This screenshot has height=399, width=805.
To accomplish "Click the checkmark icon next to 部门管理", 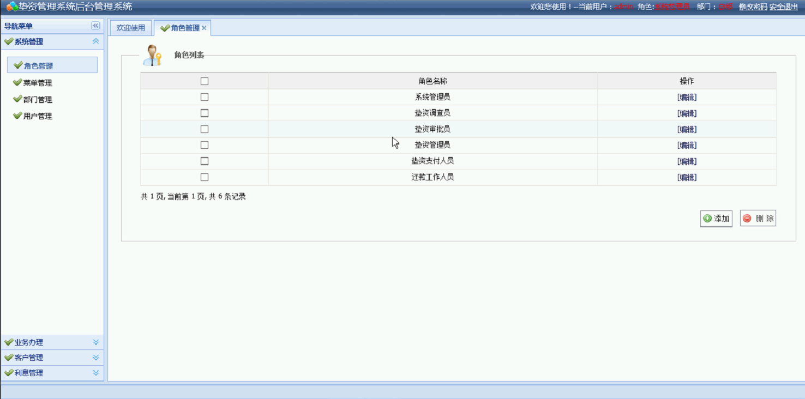I will click(17, 99).
